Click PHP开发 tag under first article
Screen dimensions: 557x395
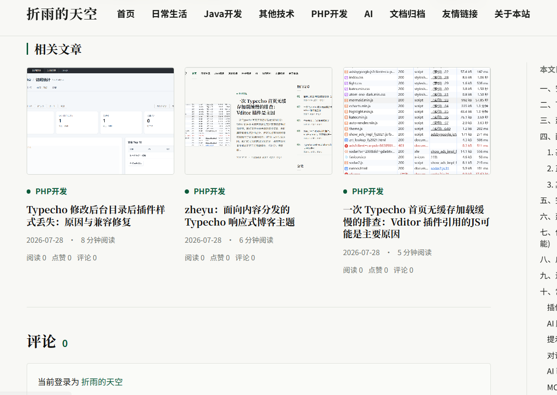pos(51,191)
